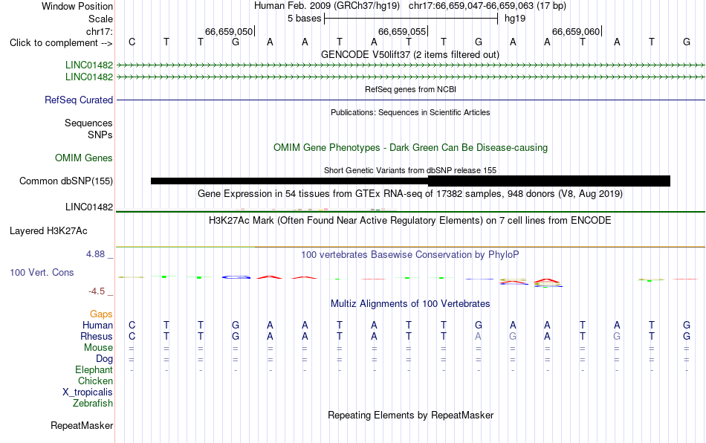The width and height of the screenshot is (706, 443).
Task: Click the hg19 label beside the scale bar
Action: coord(515,19)
